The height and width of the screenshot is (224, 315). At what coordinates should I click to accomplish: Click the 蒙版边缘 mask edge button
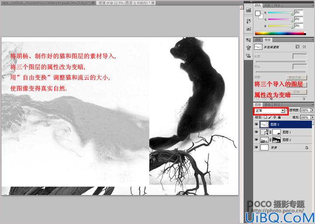297,77
